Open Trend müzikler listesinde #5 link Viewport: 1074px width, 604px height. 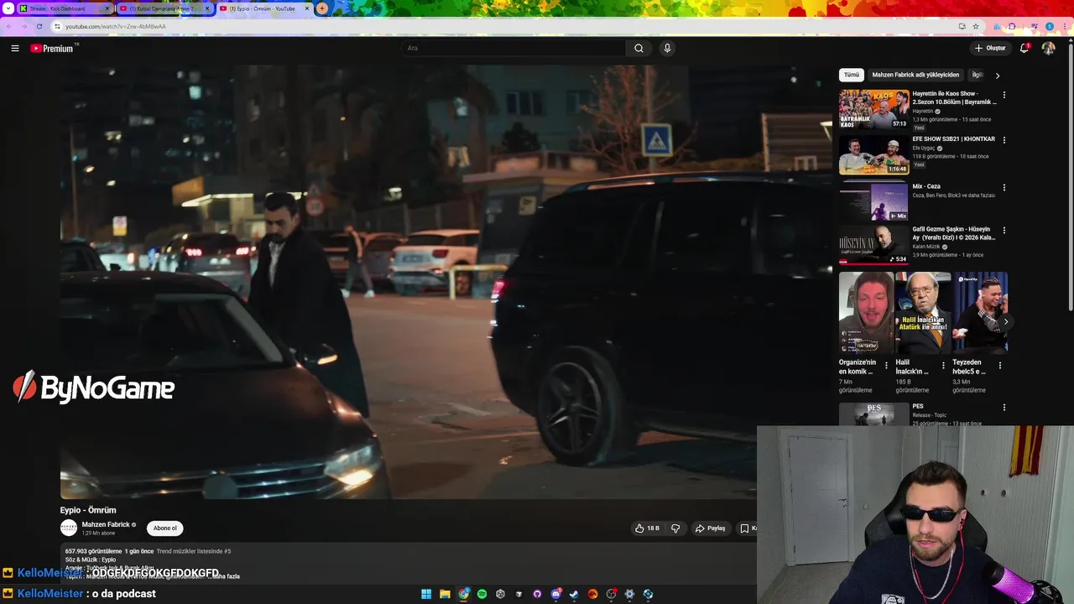coord(194,551)
